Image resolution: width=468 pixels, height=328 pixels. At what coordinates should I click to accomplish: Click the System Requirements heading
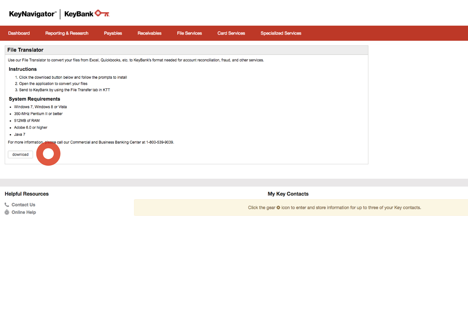(x=34, y=99)
